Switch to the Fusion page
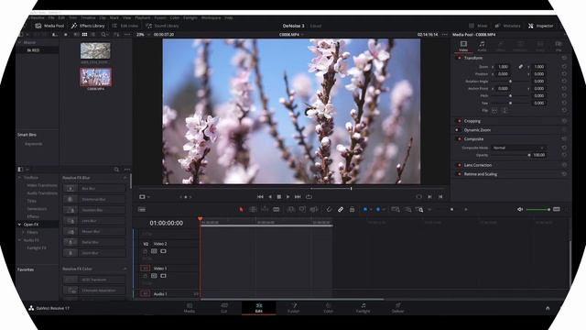The image size is (586, 330). point(294,308)
